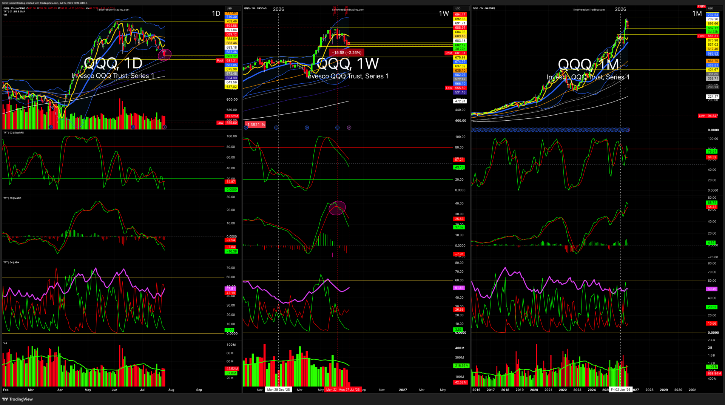Viewport: 725px width, 405px height.
Task: Open the weekly chart dividend marker at the Mon 22 line
Action: coord(338,127)
